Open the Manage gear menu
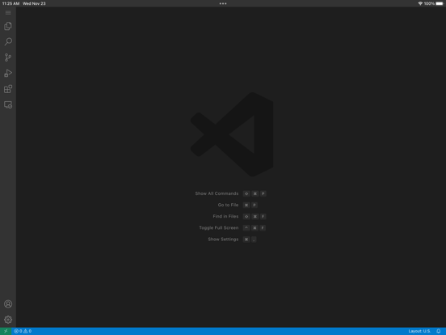 8,320
